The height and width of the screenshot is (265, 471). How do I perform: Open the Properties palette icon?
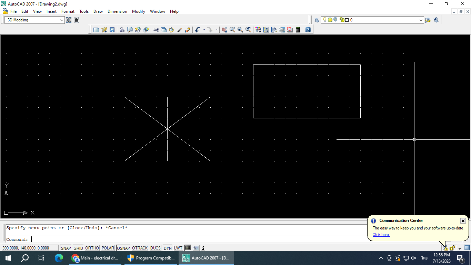pyautogui.click(x=258, y=30)
